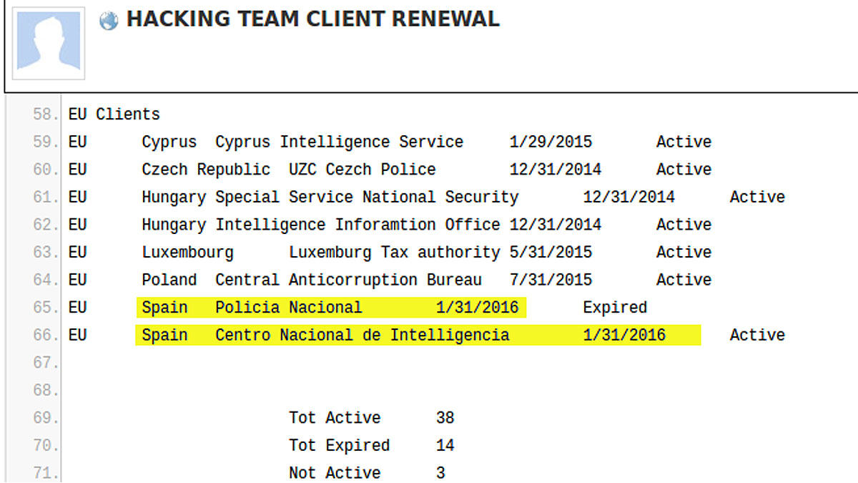Click the globe icon beside the title
This screenshot has width=858, height=483.
click(x=109, y=21)
